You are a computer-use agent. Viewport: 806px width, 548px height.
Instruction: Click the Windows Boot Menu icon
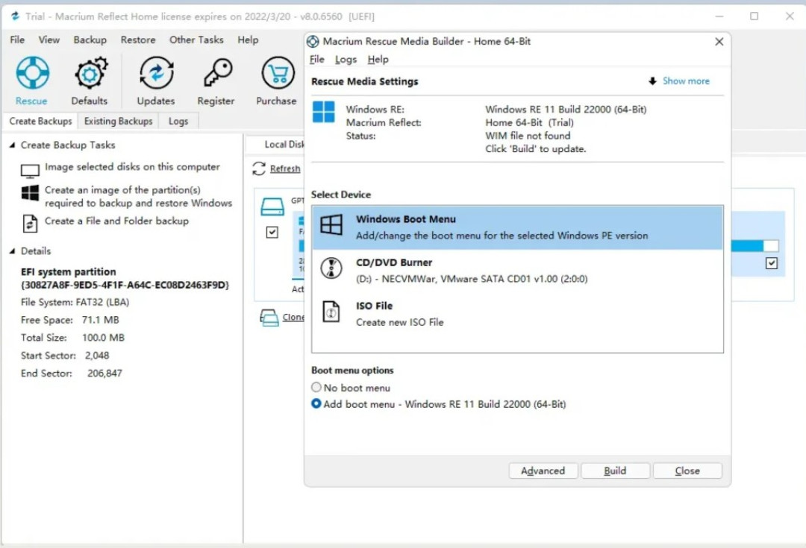coord(331,224)
